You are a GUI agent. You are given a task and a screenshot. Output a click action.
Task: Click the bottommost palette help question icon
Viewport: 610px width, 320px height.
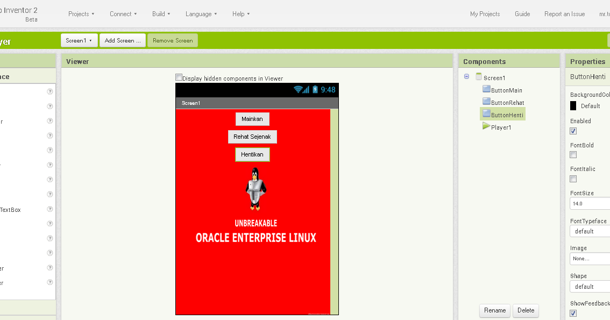pos(50,282)
